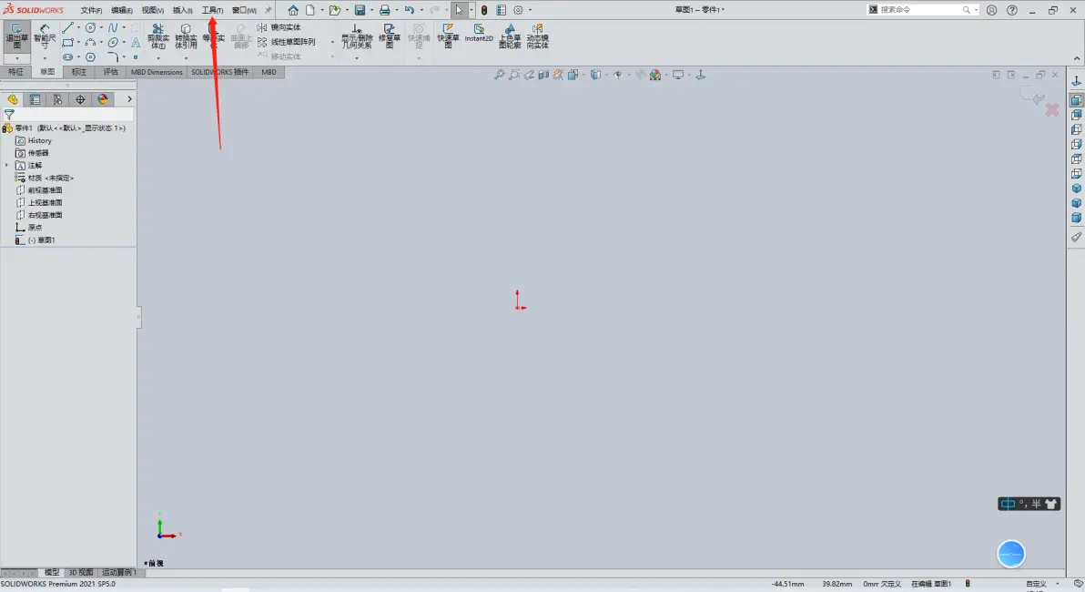
Task: Switch to the 3D 视图 bottom tab
Action: [x=80, y=573]
